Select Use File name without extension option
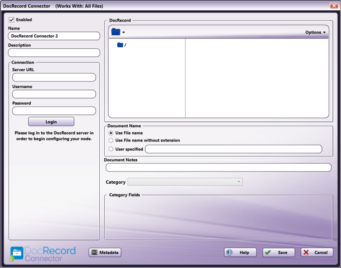 coord(111,140)
